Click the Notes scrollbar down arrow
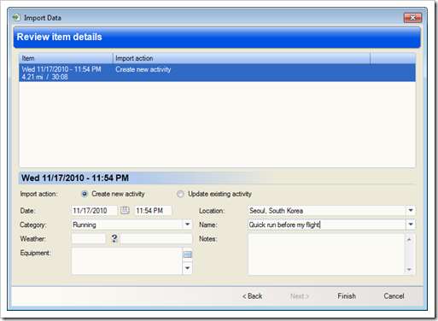Viewport: 438px width, 321px height. coord(409,270)
